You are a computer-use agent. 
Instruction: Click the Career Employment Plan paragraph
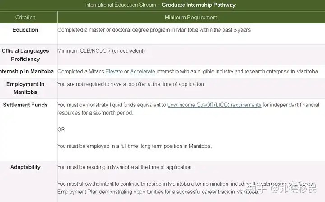point(186,188)
